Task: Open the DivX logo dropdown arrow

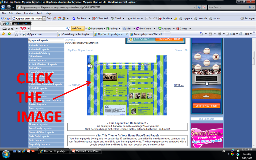Action: pos(17,29)
